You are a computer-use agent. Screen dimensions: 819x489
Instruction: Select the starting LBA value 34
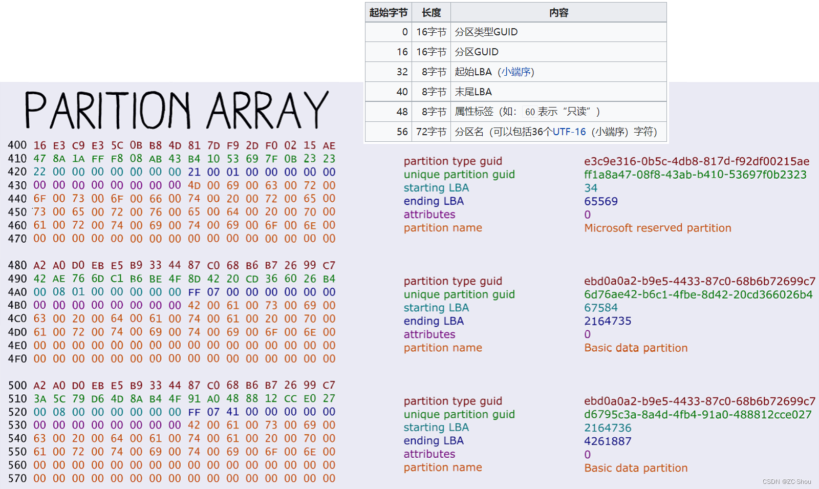591,188
